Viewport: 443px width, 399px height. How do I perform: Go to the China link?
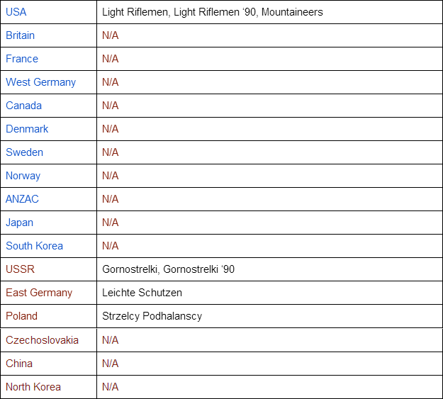pyautogui.click(x=19, y=364)
